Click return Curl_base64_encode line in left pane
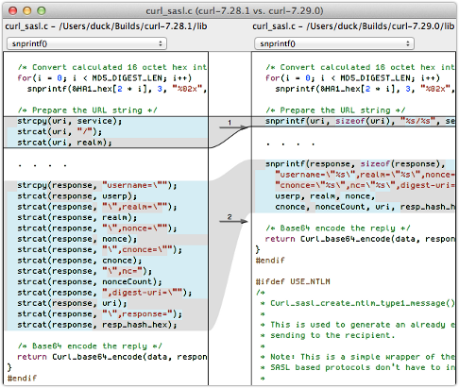The width and height of the screenshot is (459, 388). 112,357
